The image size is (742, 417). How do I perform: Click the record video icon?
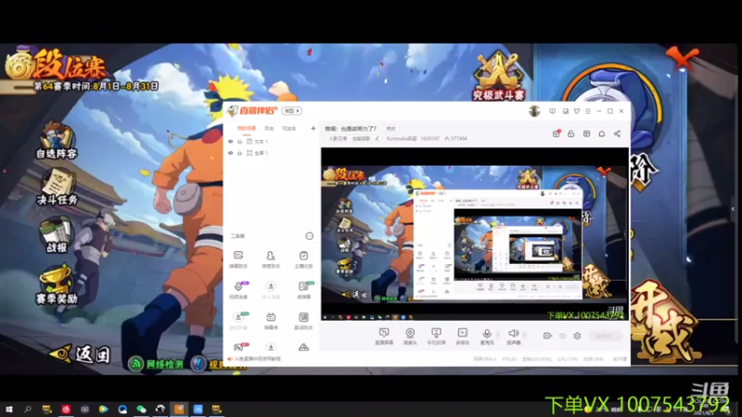point(547,335)
